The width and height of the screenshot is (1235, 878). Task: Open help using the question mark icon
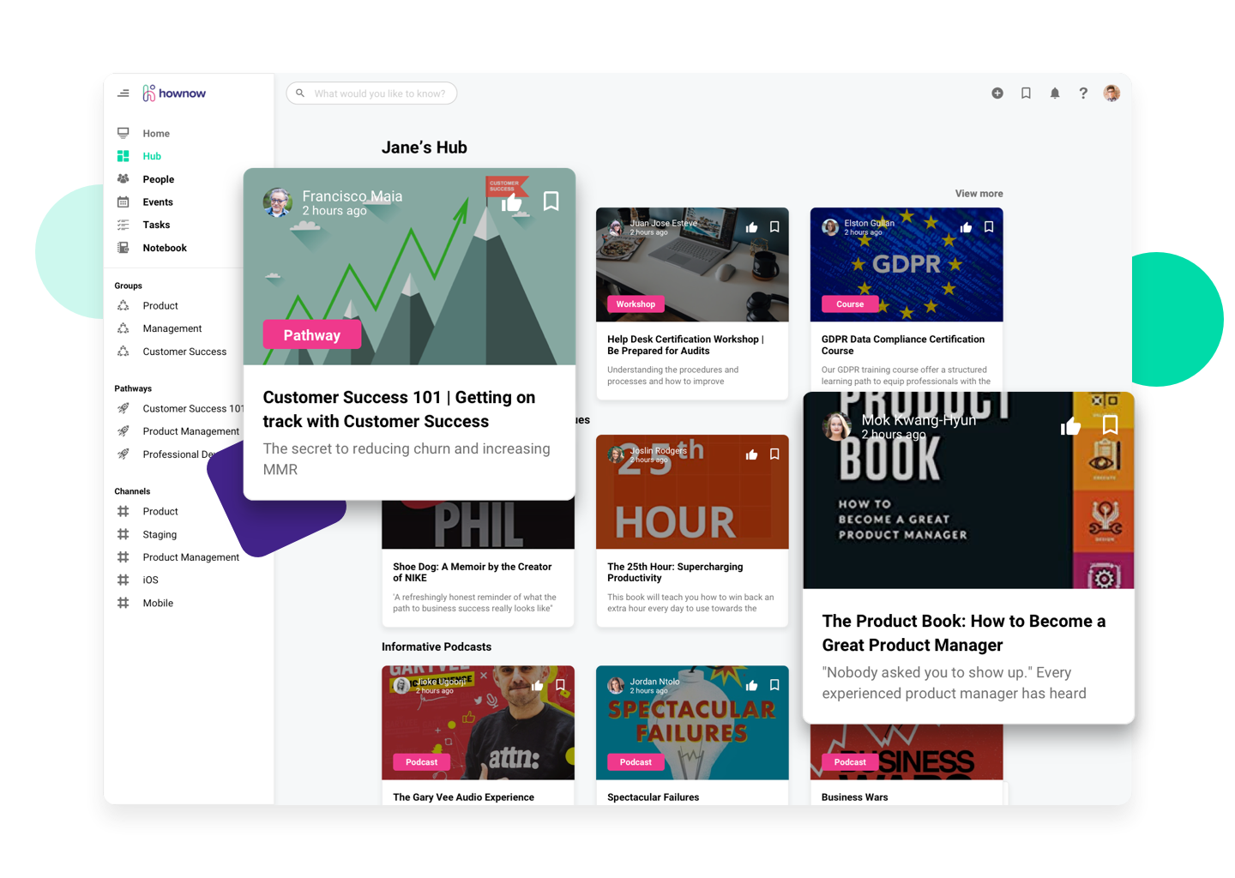click(1082, 93)
